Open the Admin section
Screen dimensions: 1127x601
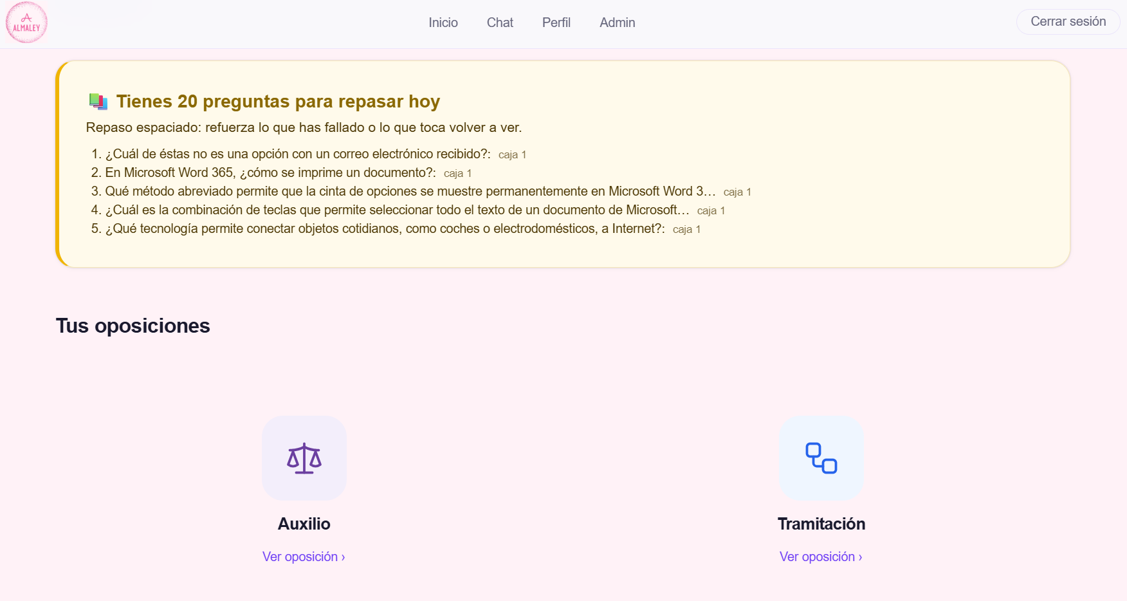pos(618,23)
